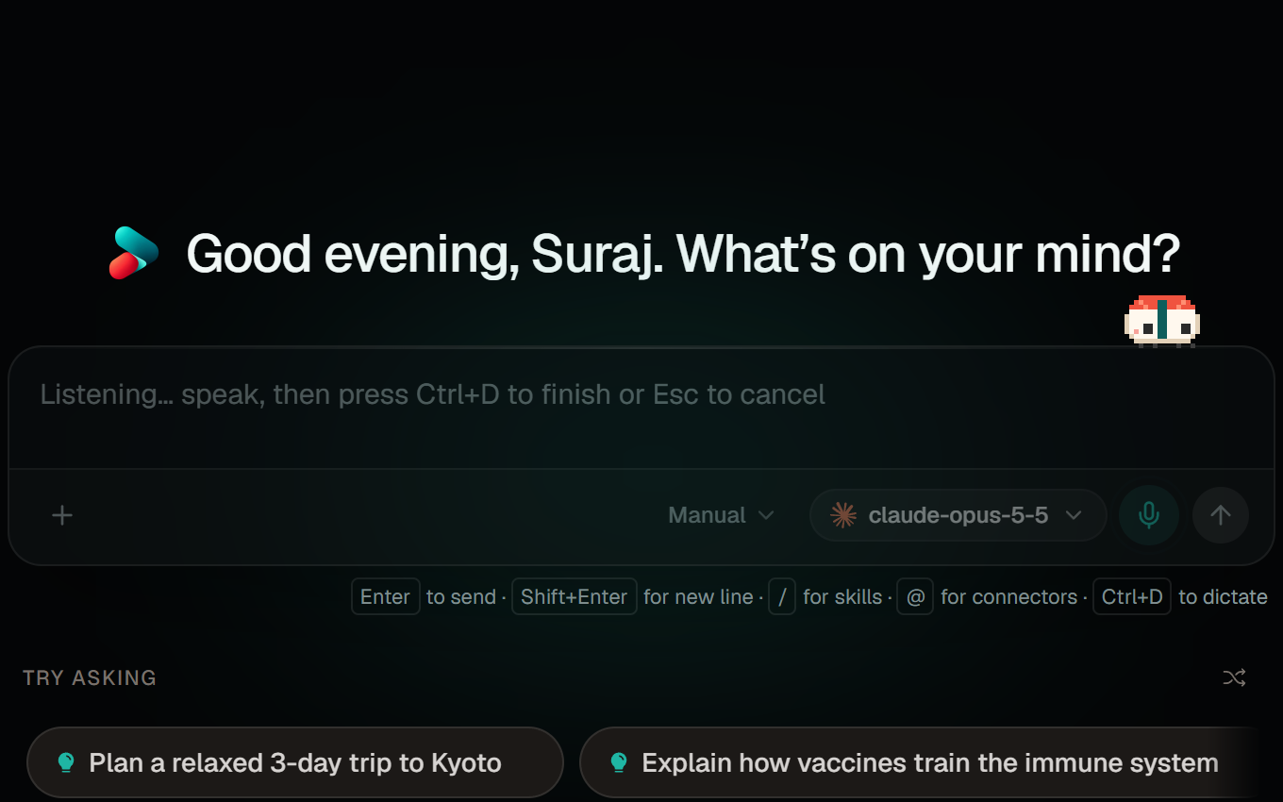Image resolution: width=1283 pixels, height=802 pixels.
Task: Click the '@' connectors shortcut key hint
Action: [x=915, y=596]
